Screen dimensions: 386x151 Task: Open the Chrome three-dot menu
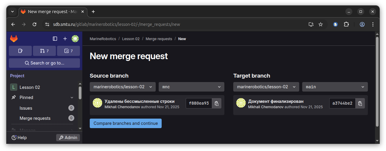[373, 24]
